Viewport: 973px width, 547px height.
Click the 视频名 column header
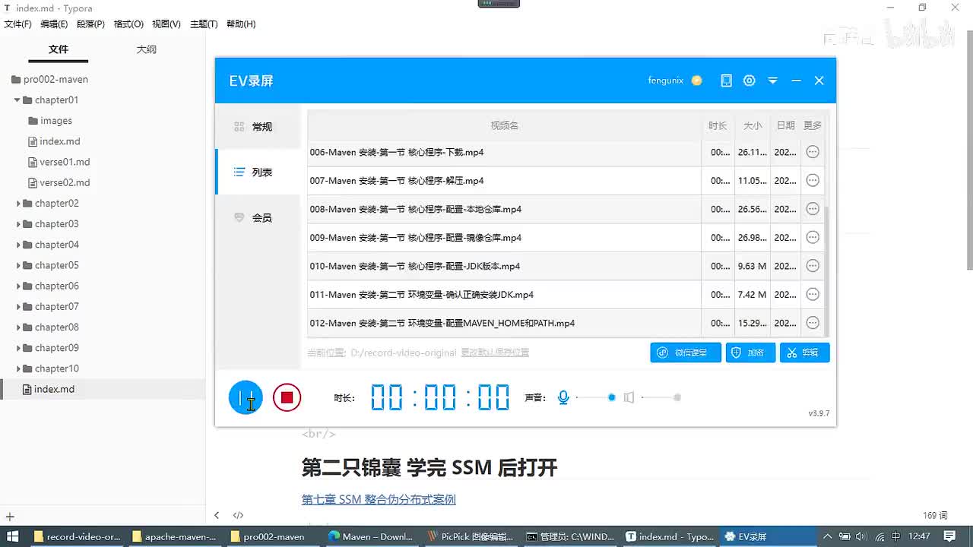click(505, 125)
